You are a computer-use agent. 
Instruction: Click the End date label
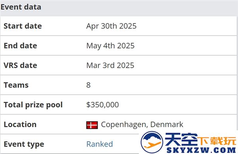(x=20, y=46)
